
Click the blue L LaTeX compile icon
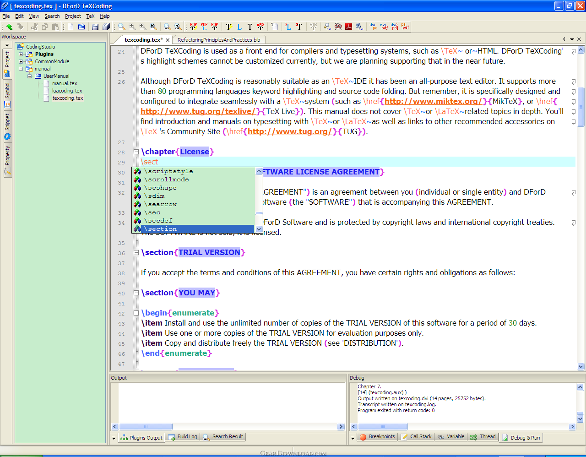(x=239, y=27)
